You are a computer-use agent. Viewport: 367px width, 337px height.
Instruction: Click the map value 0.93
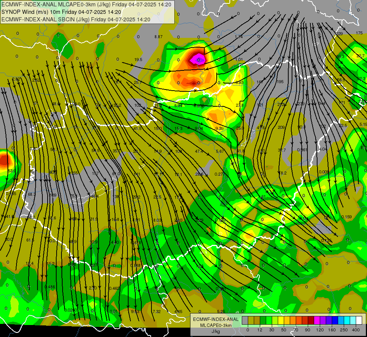point(240,82)
